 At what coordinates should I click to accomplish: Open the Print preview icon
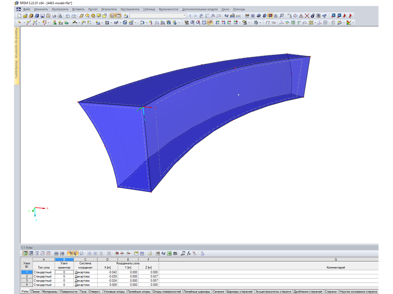(x=60, y=16)
